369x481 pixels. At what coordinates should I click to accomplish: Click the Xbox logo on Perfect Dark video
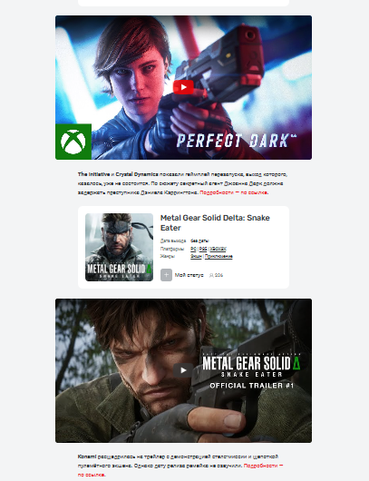73,142
